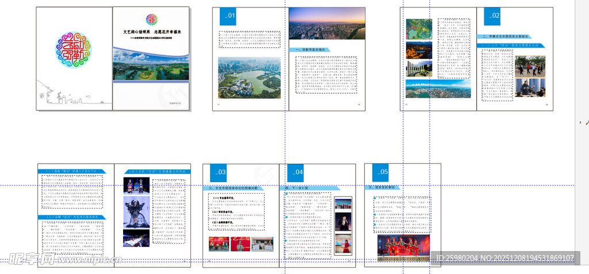
Task: Select the heading 一、弥勒市基本情况
Action: (x=309, y=49)
